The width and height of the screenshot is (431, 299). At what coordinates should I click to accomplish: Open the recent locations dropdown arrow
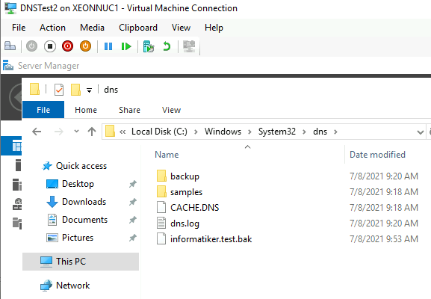tap(76, 132)
